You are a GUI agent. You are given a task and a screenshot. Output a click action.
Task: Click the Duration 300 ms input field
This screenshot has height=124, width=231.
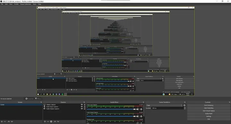click(x=167, y=108)
